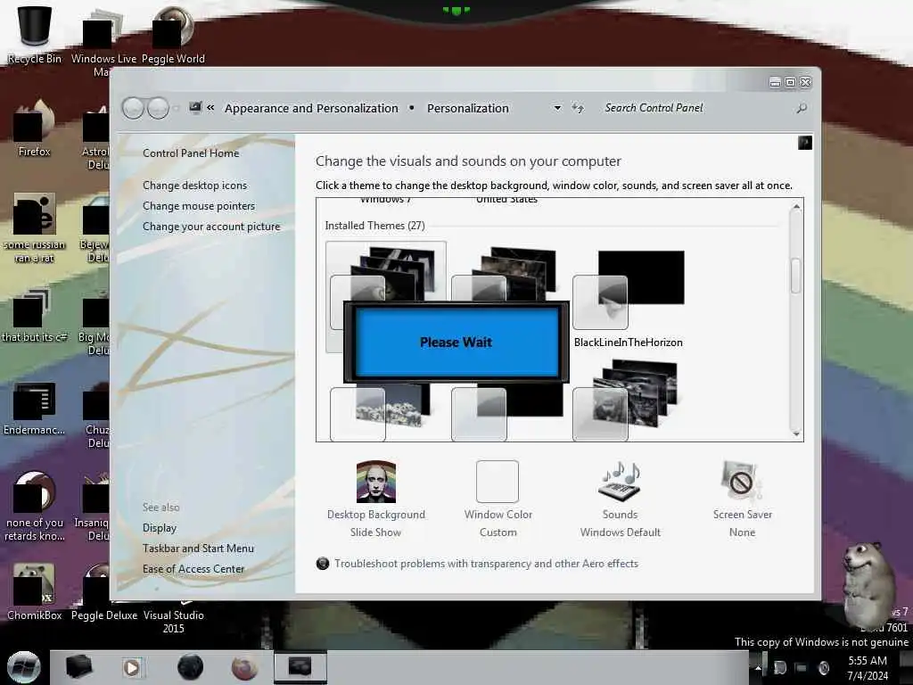Click the help icon in Personalization window

tap(805, 143)
